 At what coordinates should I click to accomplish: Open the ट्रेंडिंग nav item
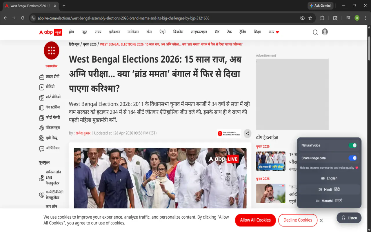[243, 32]
